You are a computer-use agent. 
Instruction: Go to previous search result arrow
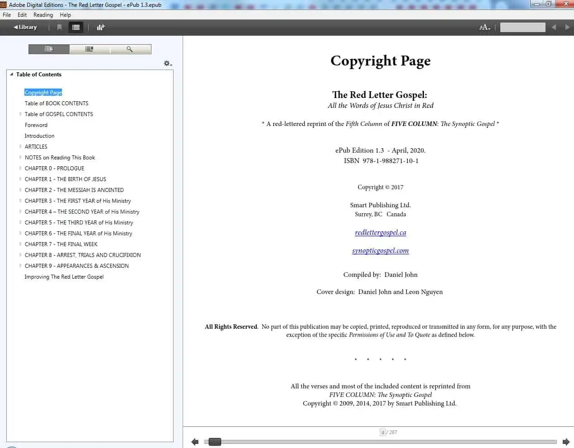[x=554, y=27]
